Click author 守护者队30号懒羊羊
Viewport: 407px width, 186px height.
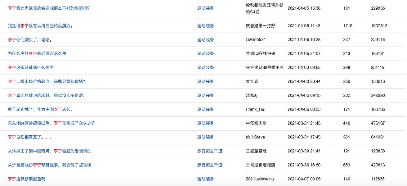pos(265,68)
